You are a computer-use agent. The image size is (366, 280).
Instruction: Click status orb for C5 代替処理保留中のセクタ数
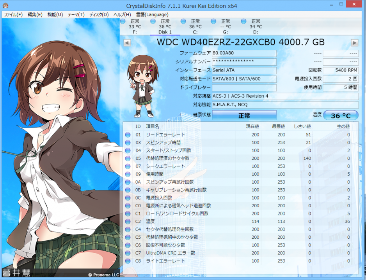click(128, 238)
